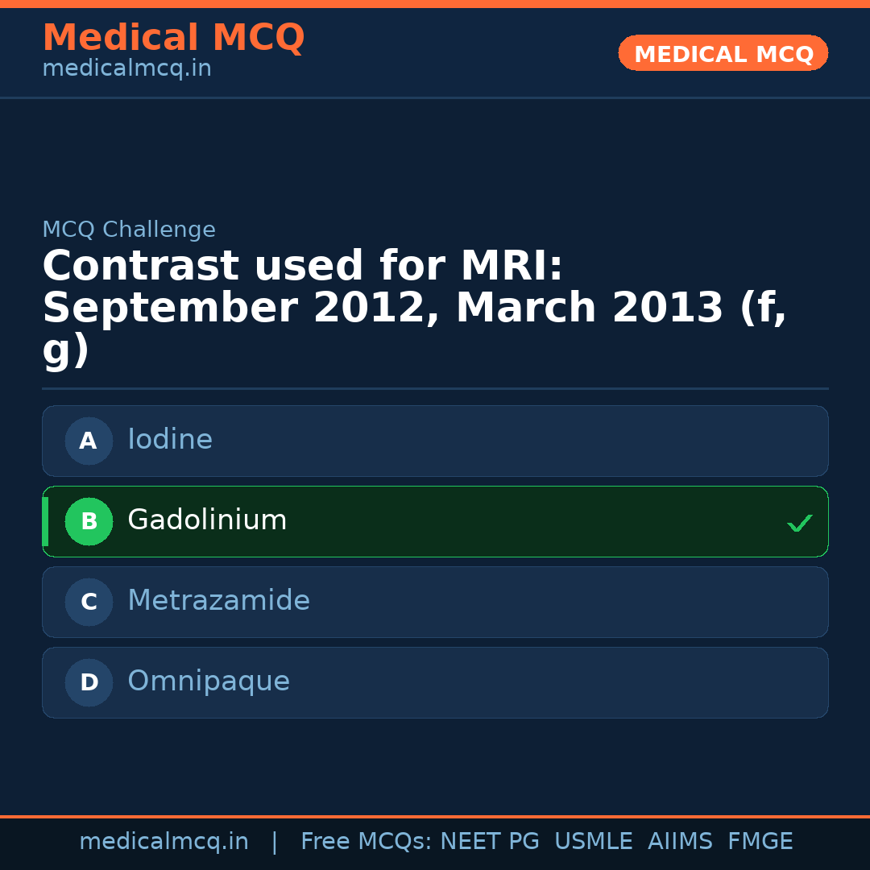Select the Metrazamide answer option
The width and height of the screenshot is (870, 870).
[x=435, y=602]
